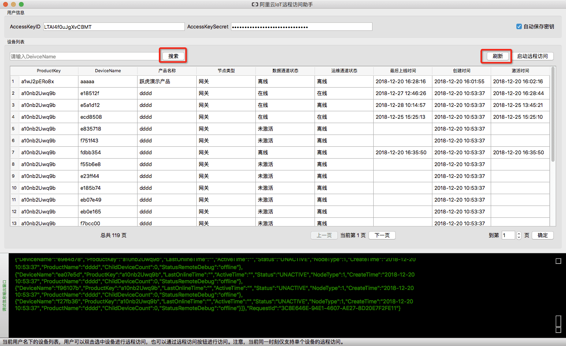
Task: Click the 上一页 previous page button
Action: (324, 235)
